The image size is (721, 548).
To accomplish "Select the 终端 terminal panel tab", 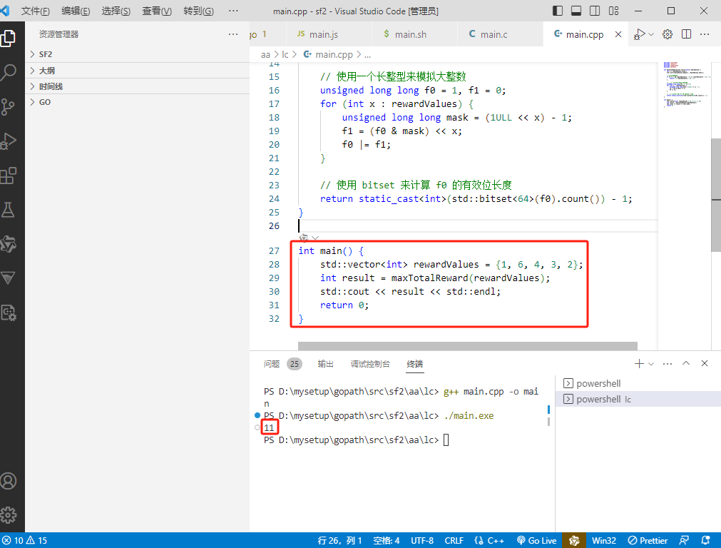I will point(415,364).
